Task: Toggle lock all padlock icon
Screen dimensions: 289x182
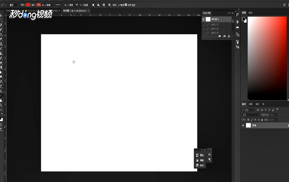Action: [x=262, y=120]
